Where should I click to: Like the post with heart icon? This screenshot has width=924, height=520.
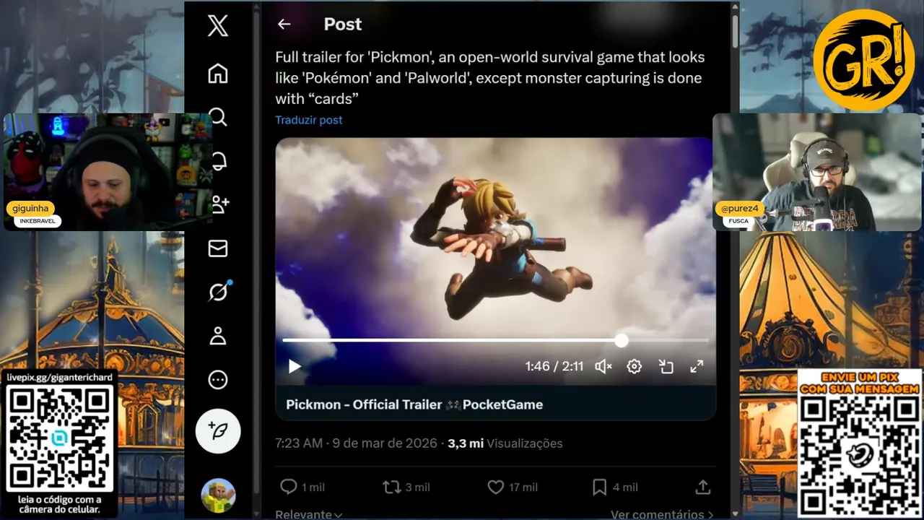click(x=496, y=487)
